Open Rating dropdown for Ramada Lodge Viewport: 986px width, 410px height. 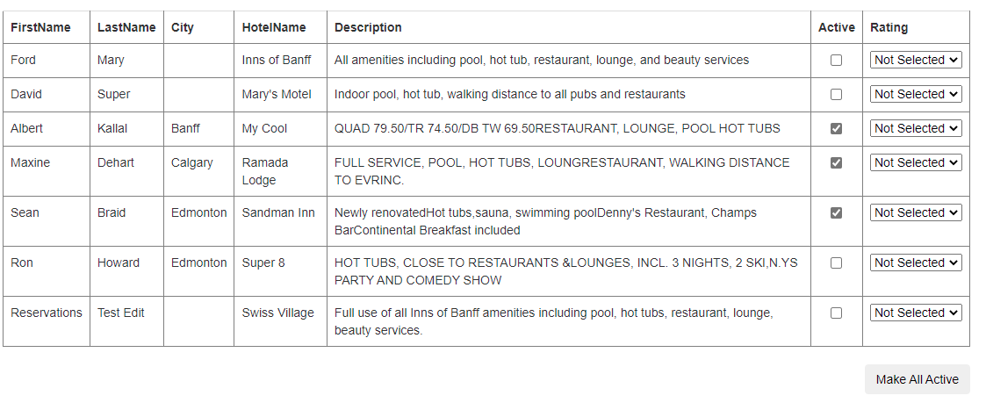coord(916,162)
